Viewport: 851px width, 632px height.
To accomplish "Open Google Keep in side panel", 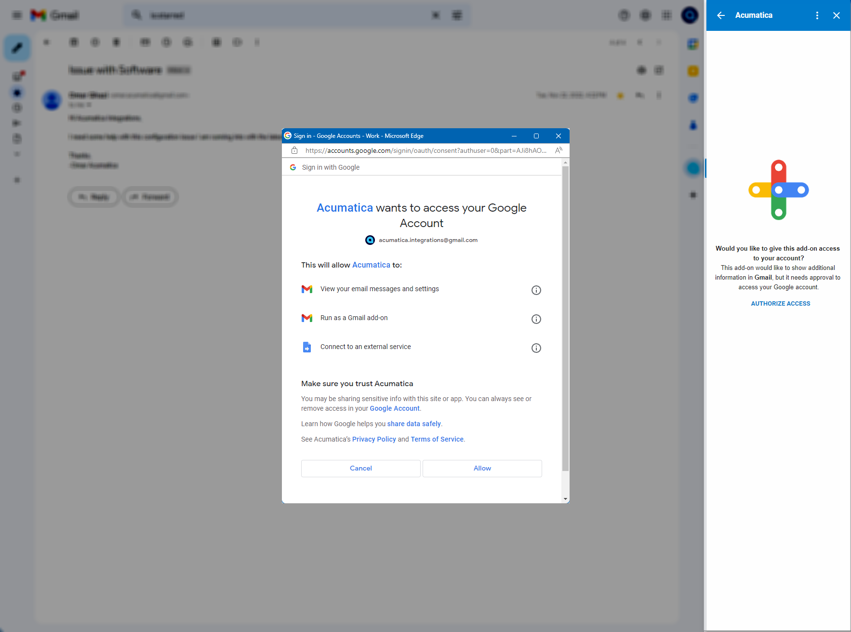I will click(693, 71).
